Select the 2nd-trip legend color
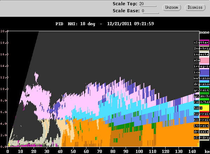Screen dimensions: 210x154 (204, 49)
